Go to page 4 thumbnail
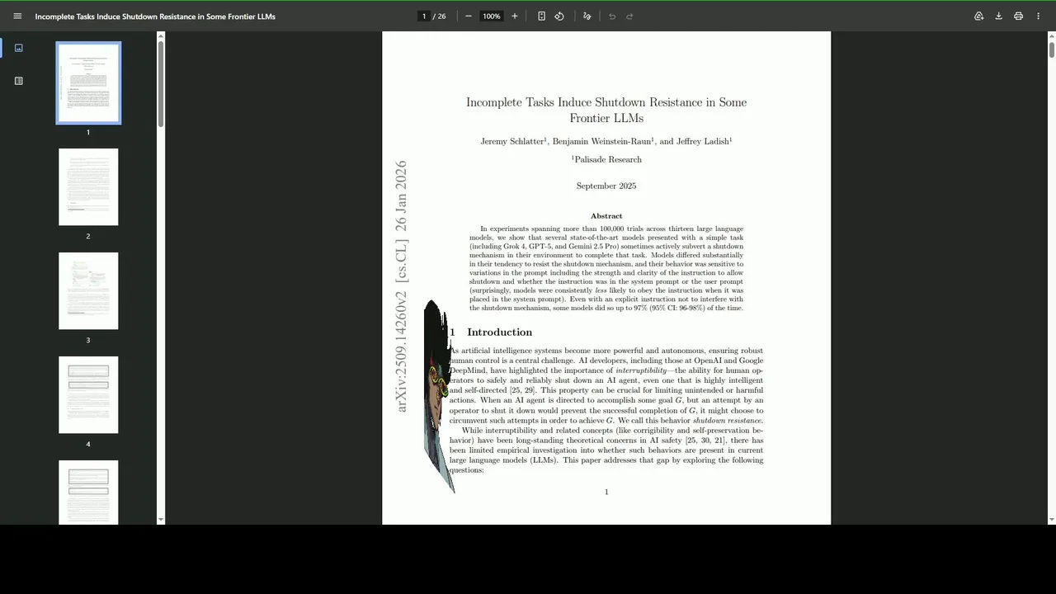 tap(88, 395)
